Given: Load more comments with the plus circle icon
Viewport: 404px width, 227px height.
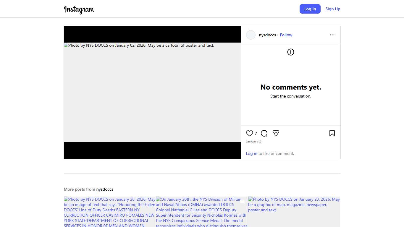Looking at the screenshot, I should (x=291, y=52).
